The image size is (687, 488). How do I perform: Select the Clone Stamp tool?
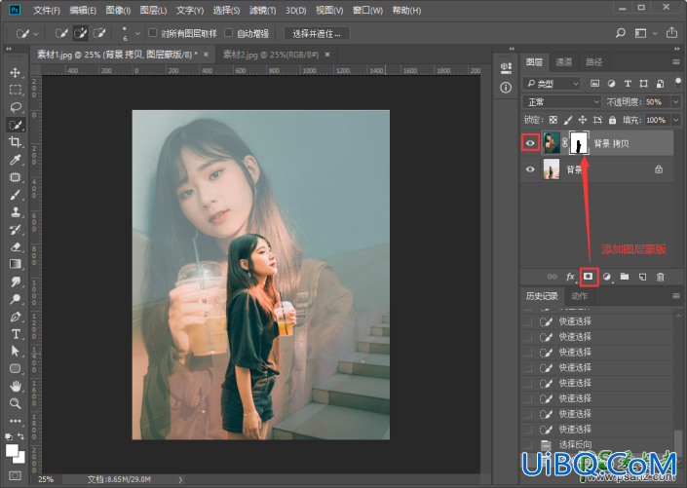[x=16, y=212]
